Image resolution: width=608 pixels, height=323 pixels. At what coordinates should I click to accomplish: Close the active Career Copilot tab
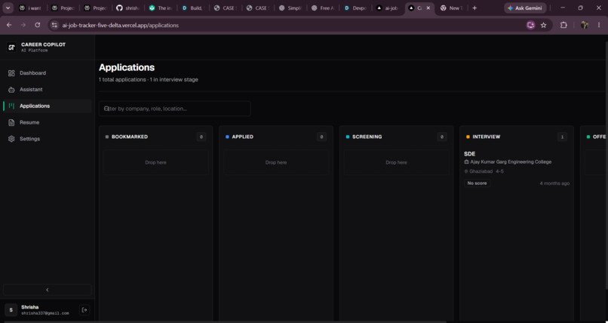tap(428, 8)
